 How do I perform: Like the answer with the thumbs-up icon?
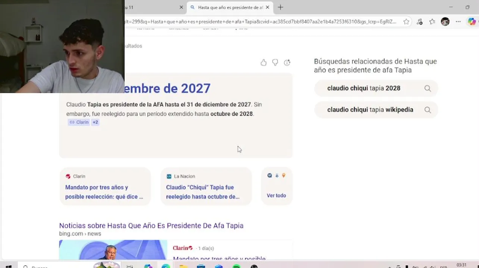[264, 63]
